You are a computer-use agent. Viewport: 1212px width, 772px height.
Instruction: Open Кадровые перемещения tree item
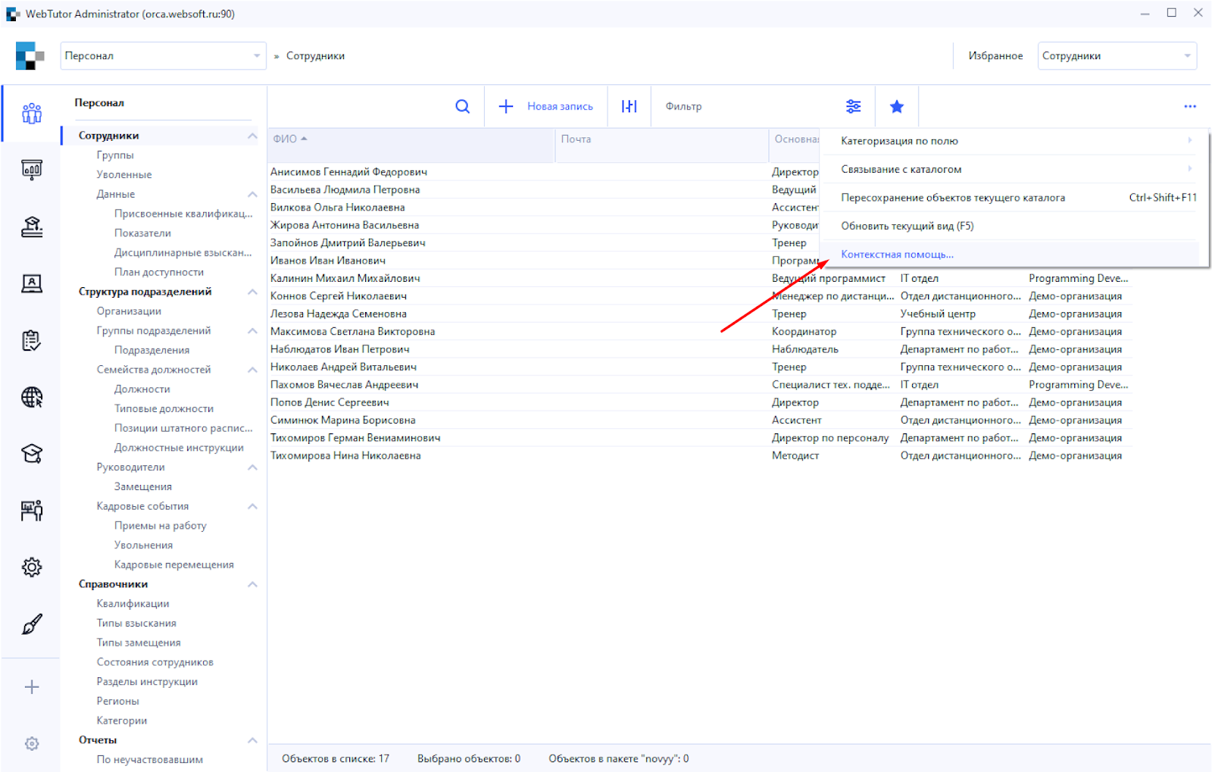coord(173,565)
